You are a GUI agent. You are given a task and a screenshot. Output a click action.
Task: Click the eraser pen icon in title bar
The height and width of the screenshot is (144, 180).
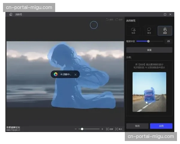[x=11, y=14]
